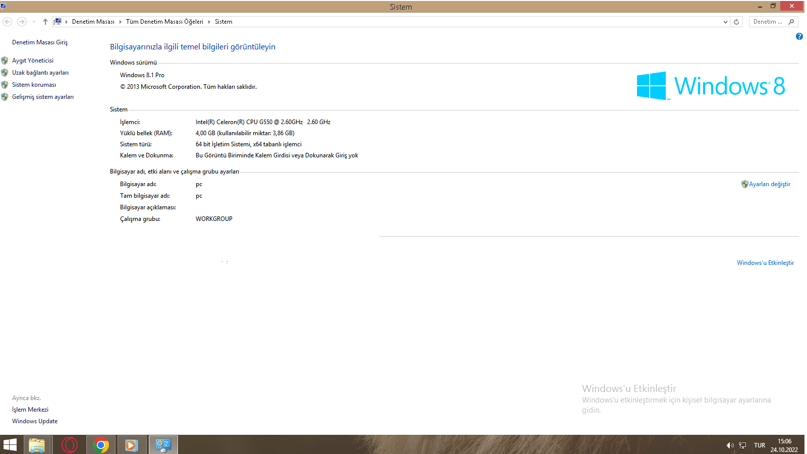
Task: Click the window system icon in the title bar
Action: point(3,6)
